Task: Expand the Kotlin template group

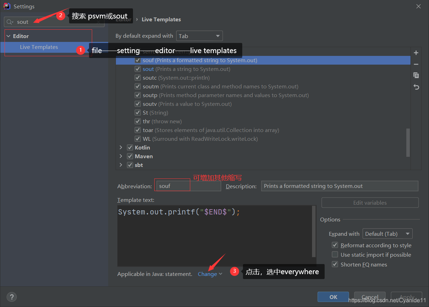Action: 121,147
